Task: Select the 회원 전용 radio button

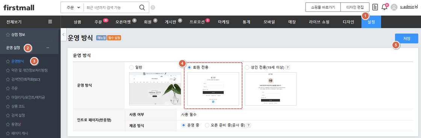Action: click(x=189, y=67)
